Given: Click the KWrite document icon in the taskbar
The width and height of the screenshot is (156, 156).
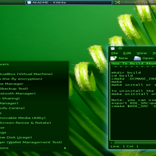Looking at the screenshot, I should 29,2.
